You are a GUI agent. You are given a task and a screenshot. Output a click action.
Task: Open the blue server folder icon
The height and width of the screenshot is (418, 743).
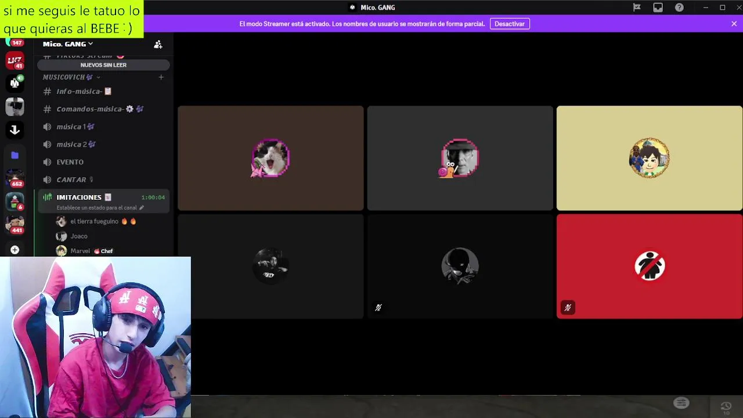click(15, 155)
